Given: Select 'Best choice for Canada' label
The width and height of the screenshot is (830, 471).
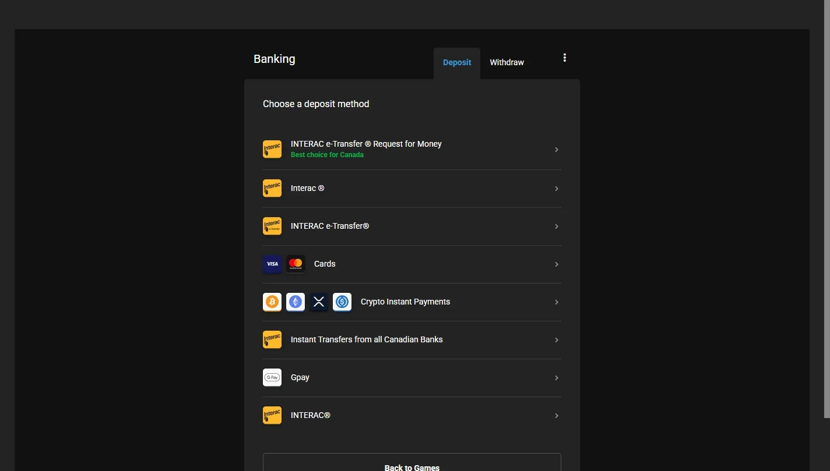Looking at the screenshot, I should (x=327, y=155).
